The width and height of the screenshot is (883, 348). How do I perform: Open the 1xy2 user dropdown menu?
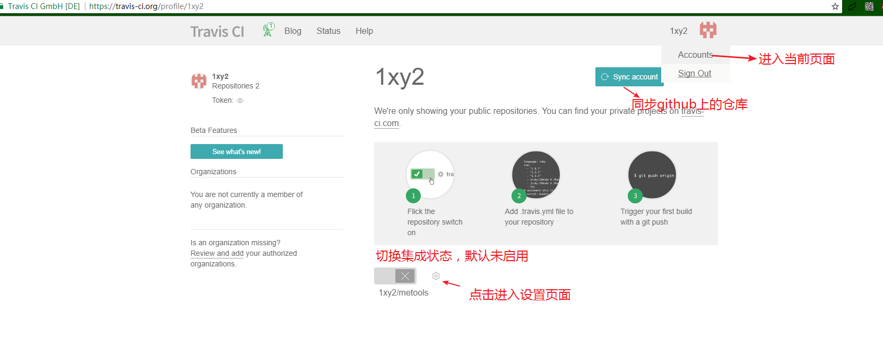[x=678, y=31]
